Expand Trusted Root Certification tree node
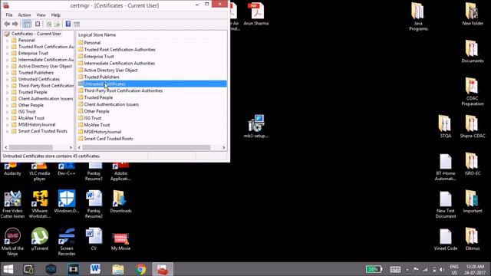 tap(8, 47)
